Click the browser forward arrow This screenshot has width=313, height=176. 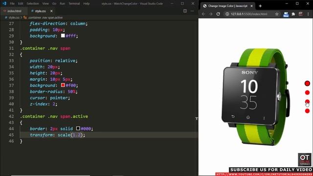coord(211,14)
